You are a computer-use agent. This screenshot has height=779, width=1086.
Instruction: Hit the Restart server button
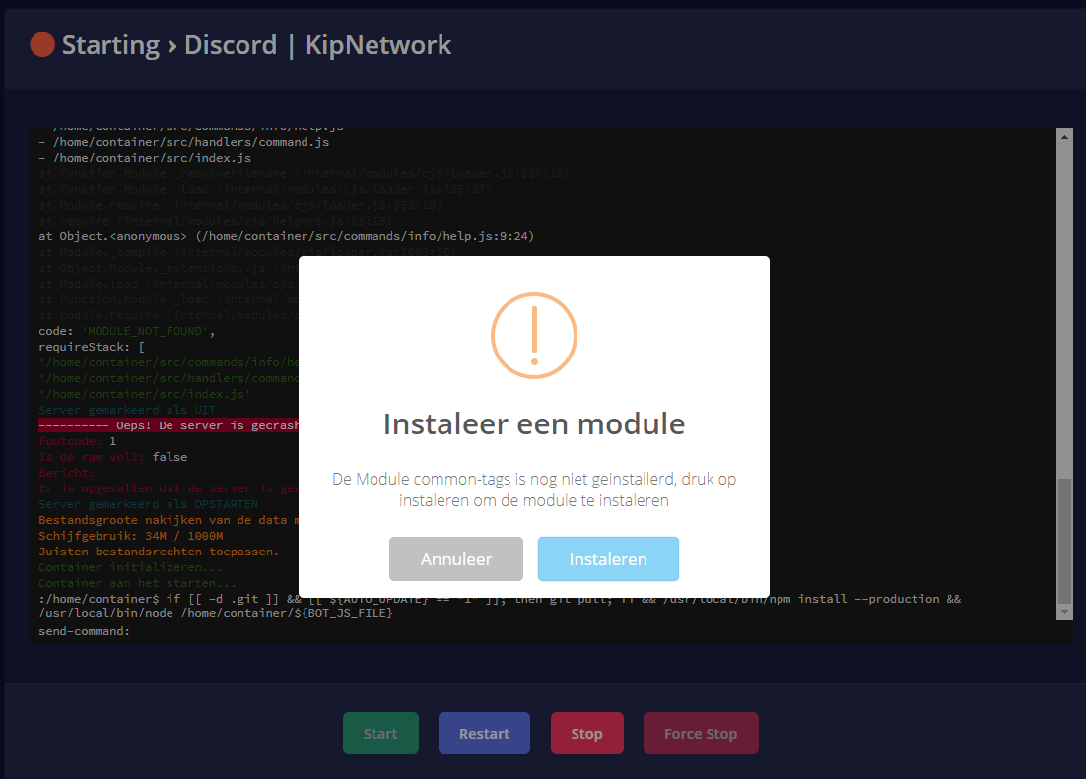pos(484,734)
